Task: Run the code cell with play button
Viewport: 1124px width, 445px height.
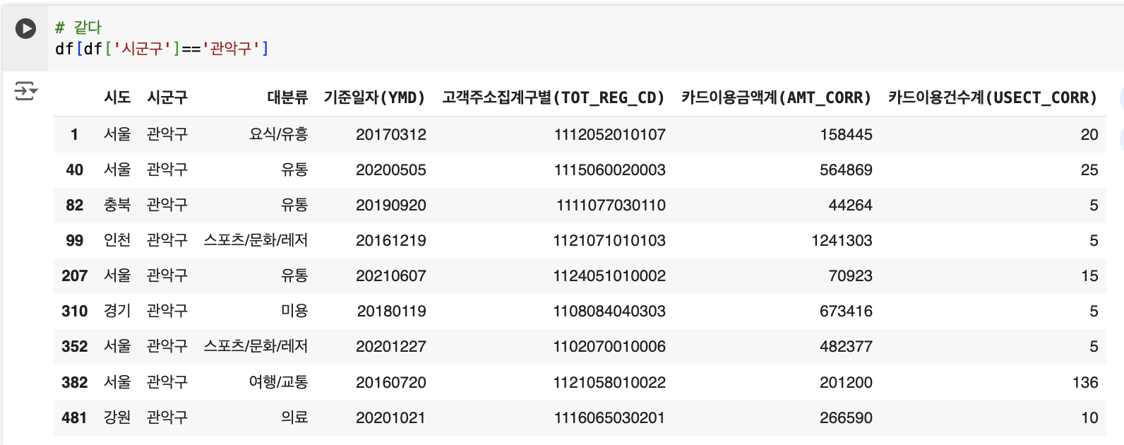Action: click(26, 28)
